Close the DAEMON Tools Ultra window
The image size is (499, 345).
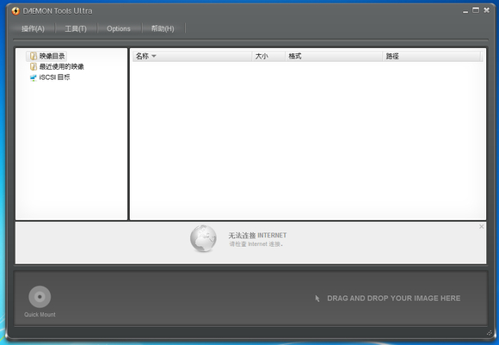(487, 10)
